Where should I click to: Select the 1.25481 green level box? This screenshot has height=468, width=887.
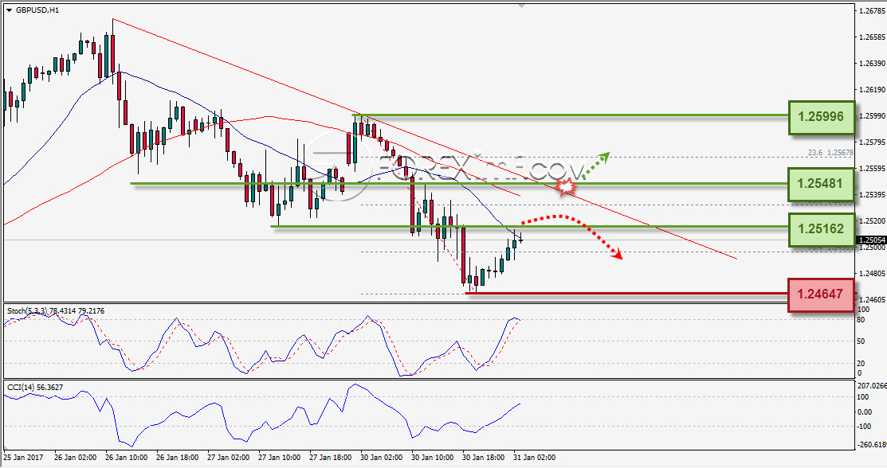(822, 184)
